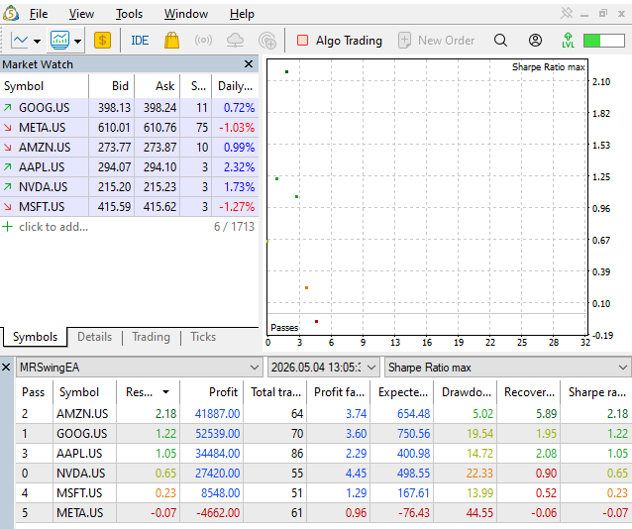
Task: Switch to the Symbols tab
Action: 35,337
